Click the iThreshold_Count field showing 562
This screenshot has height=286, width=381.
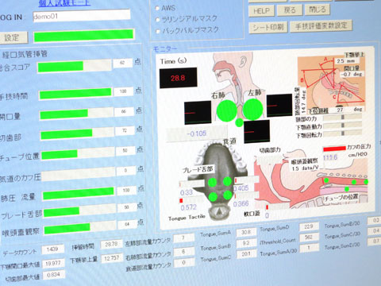(309, 237)
